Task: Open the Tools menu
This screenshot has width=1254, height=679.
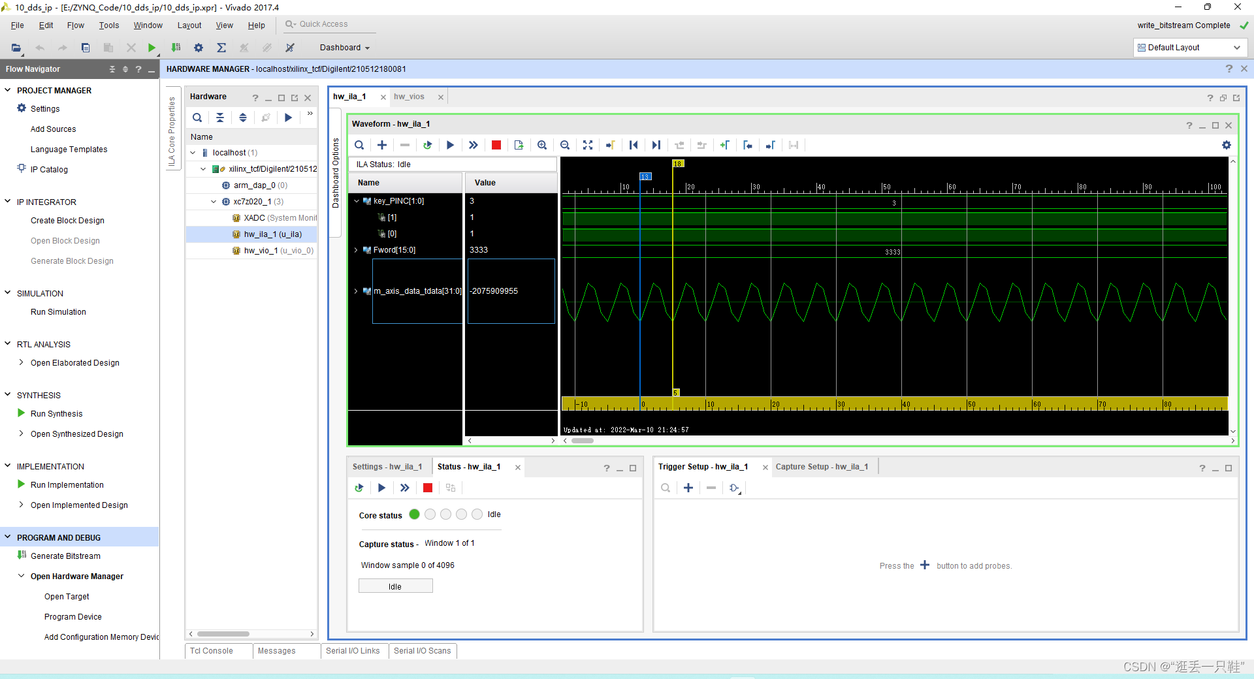Action: pos(109,25)
